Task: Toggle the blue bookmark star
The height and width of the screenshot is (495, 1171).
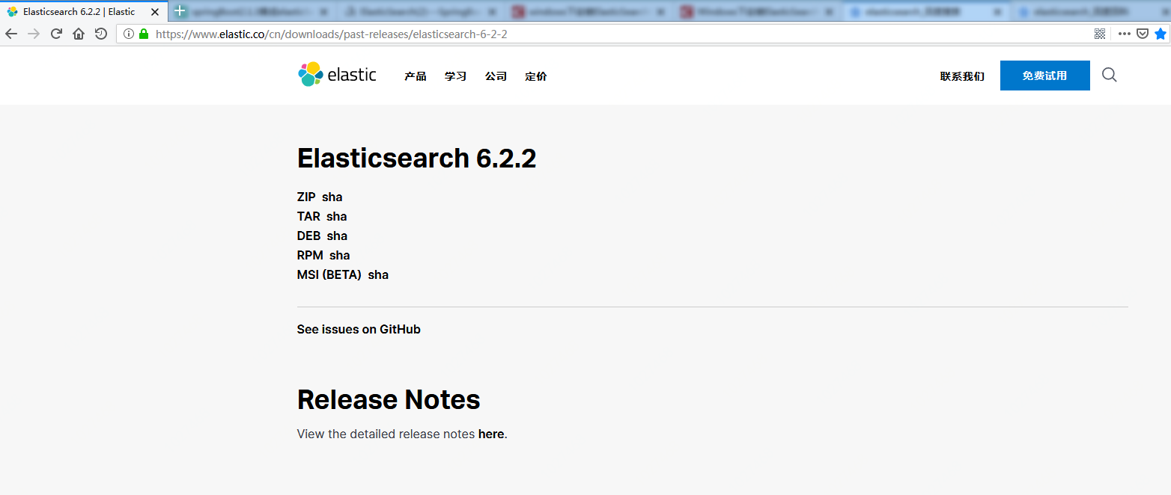Action: 1161,34
